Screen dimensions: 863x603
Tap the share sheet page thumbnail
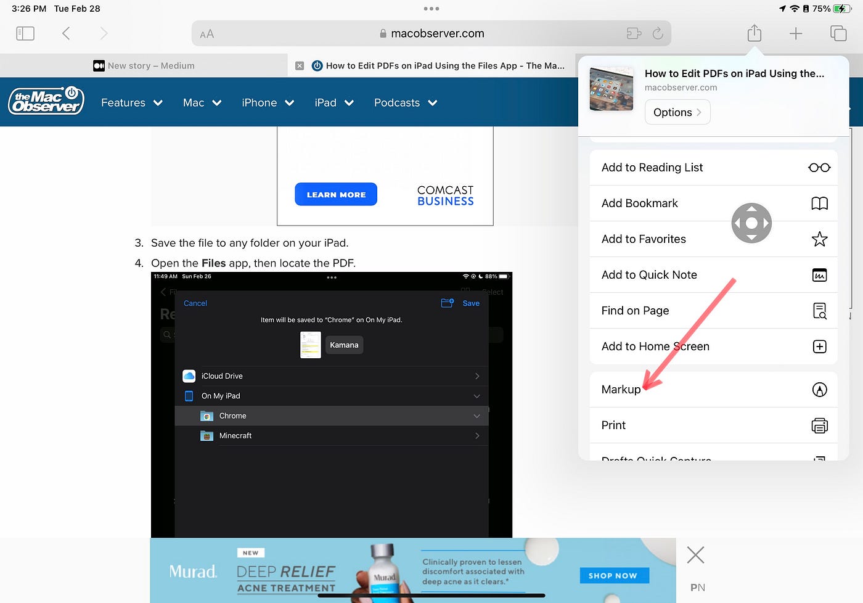[611, 89]
